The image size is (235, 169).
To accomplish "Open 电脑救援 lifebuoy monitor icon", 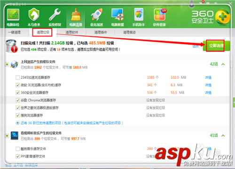I will pos(117,15).
